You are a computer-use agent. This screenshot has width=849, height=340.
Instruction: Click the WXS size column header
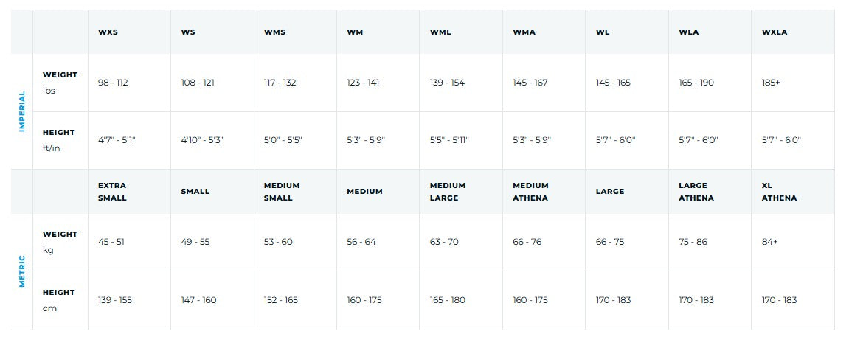pos(108,32)
